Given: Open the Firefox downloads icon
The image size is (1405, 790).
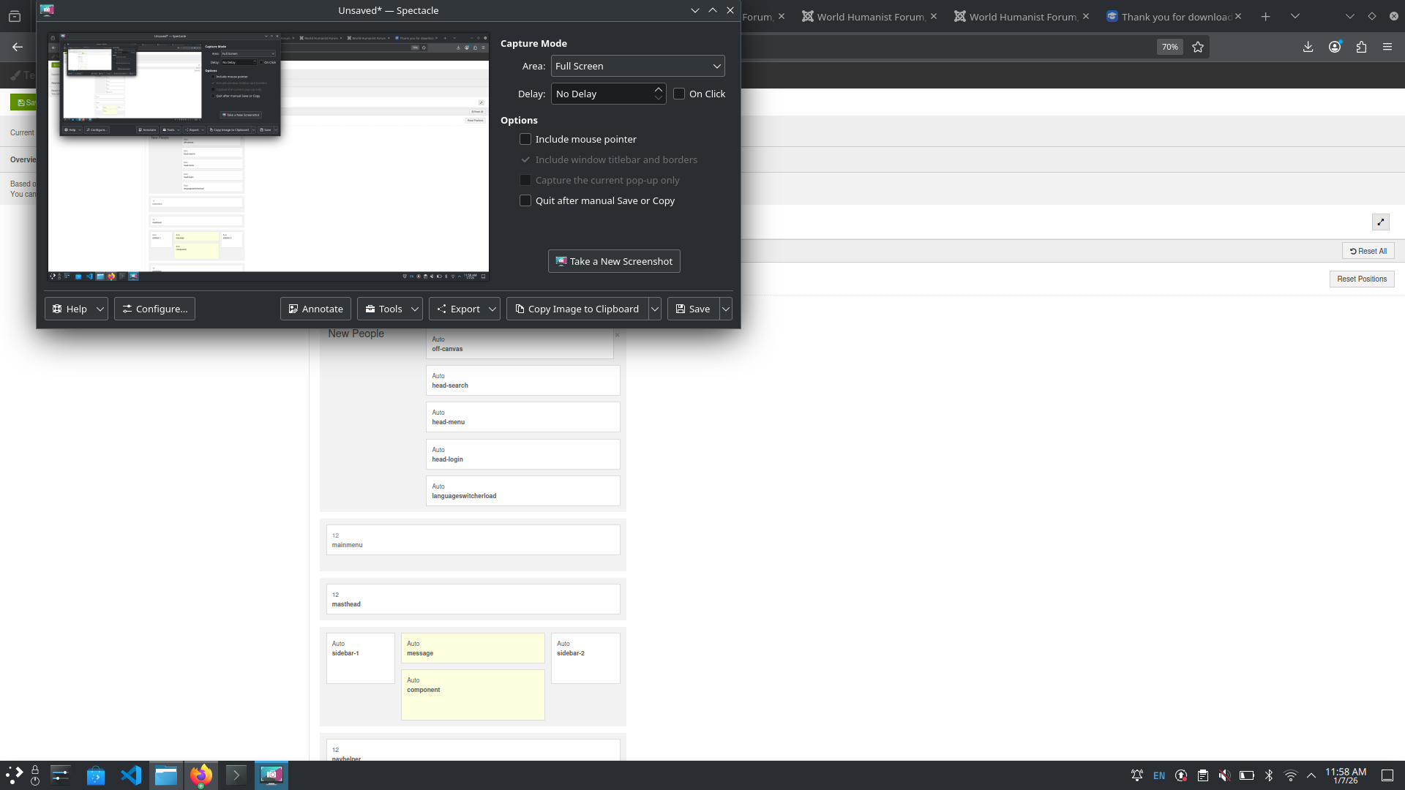Looking at the screenshot, I should coord(1308,47).
